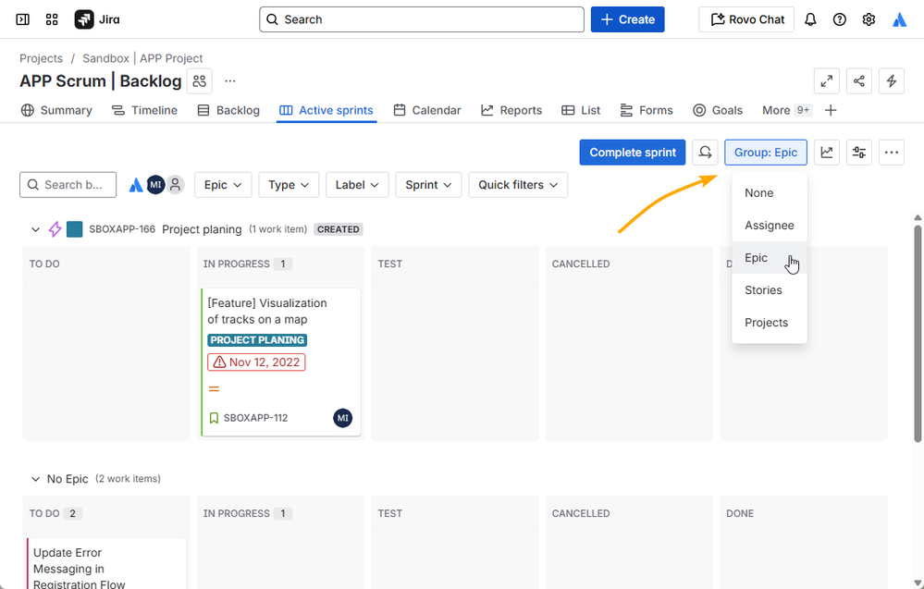Click the sprint refresh cycle icon
This screenshot has height=589, width=924.
pyautogui.click(x=705, y=153)
